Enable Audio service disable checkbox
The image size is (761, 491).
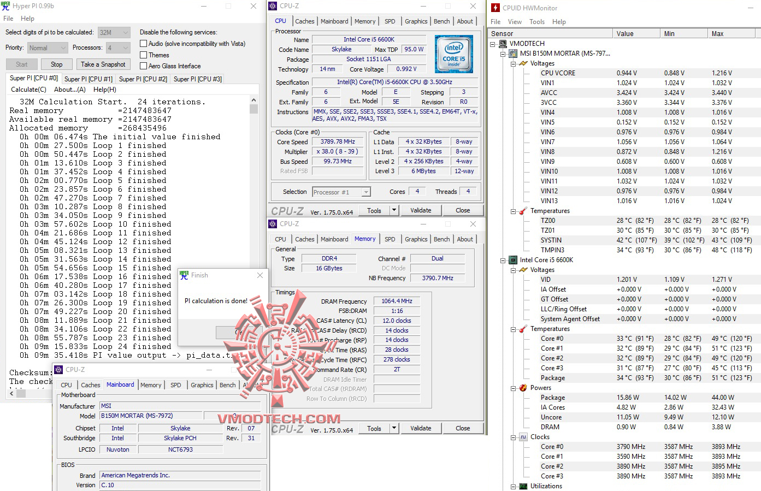[143, 44]
